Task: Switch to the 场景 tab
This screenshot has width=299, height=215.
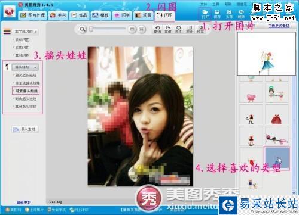Action: 143,15
